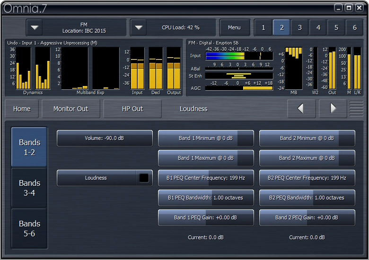369x260 pixels.
Task: Select preset slot 2
Action: click(281, 27)
